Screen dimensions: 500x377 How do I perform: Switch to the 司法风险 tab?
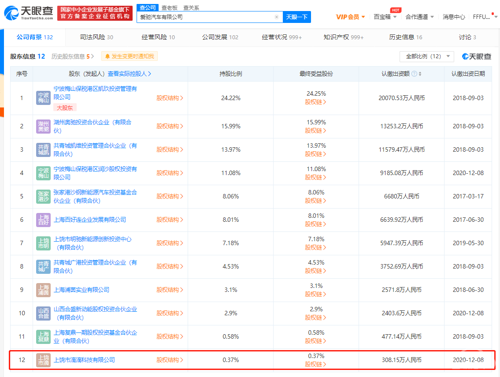(96, 37)
